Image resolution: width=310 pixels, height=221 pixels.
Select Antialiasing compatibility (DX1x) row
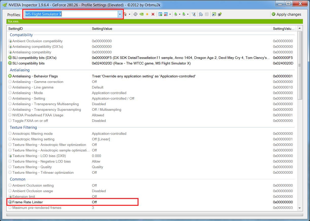click(151, 47)
